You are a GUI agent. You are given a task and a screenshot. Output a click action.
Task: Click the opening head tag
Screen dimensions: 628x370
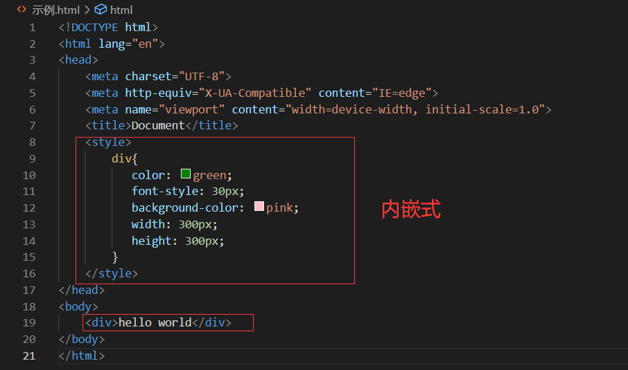pyautogui.click(x=78, y=60)
